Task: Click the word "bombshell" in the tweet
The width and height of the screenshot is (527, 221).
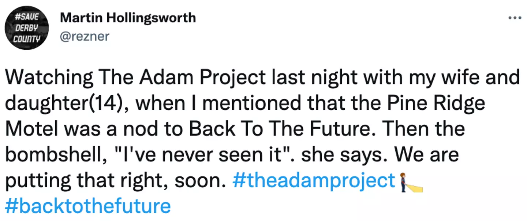Action: [x=49, y=155]
